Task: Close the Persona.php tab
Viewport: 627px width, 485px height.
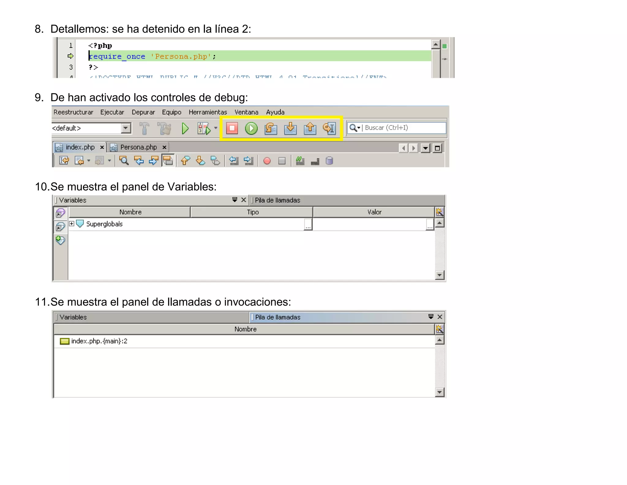Action: pyautogui.click(x=164, y=147)
